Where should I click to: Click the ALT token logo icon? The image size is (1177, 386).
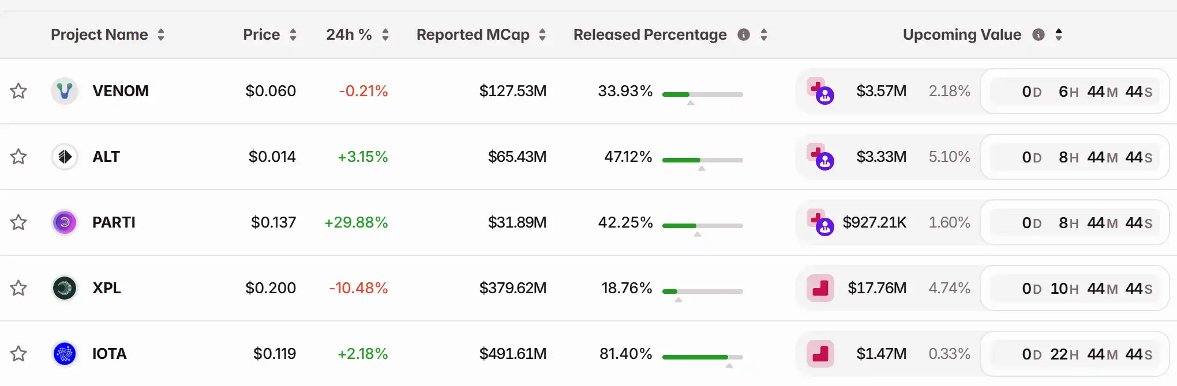tap(65, 157)
